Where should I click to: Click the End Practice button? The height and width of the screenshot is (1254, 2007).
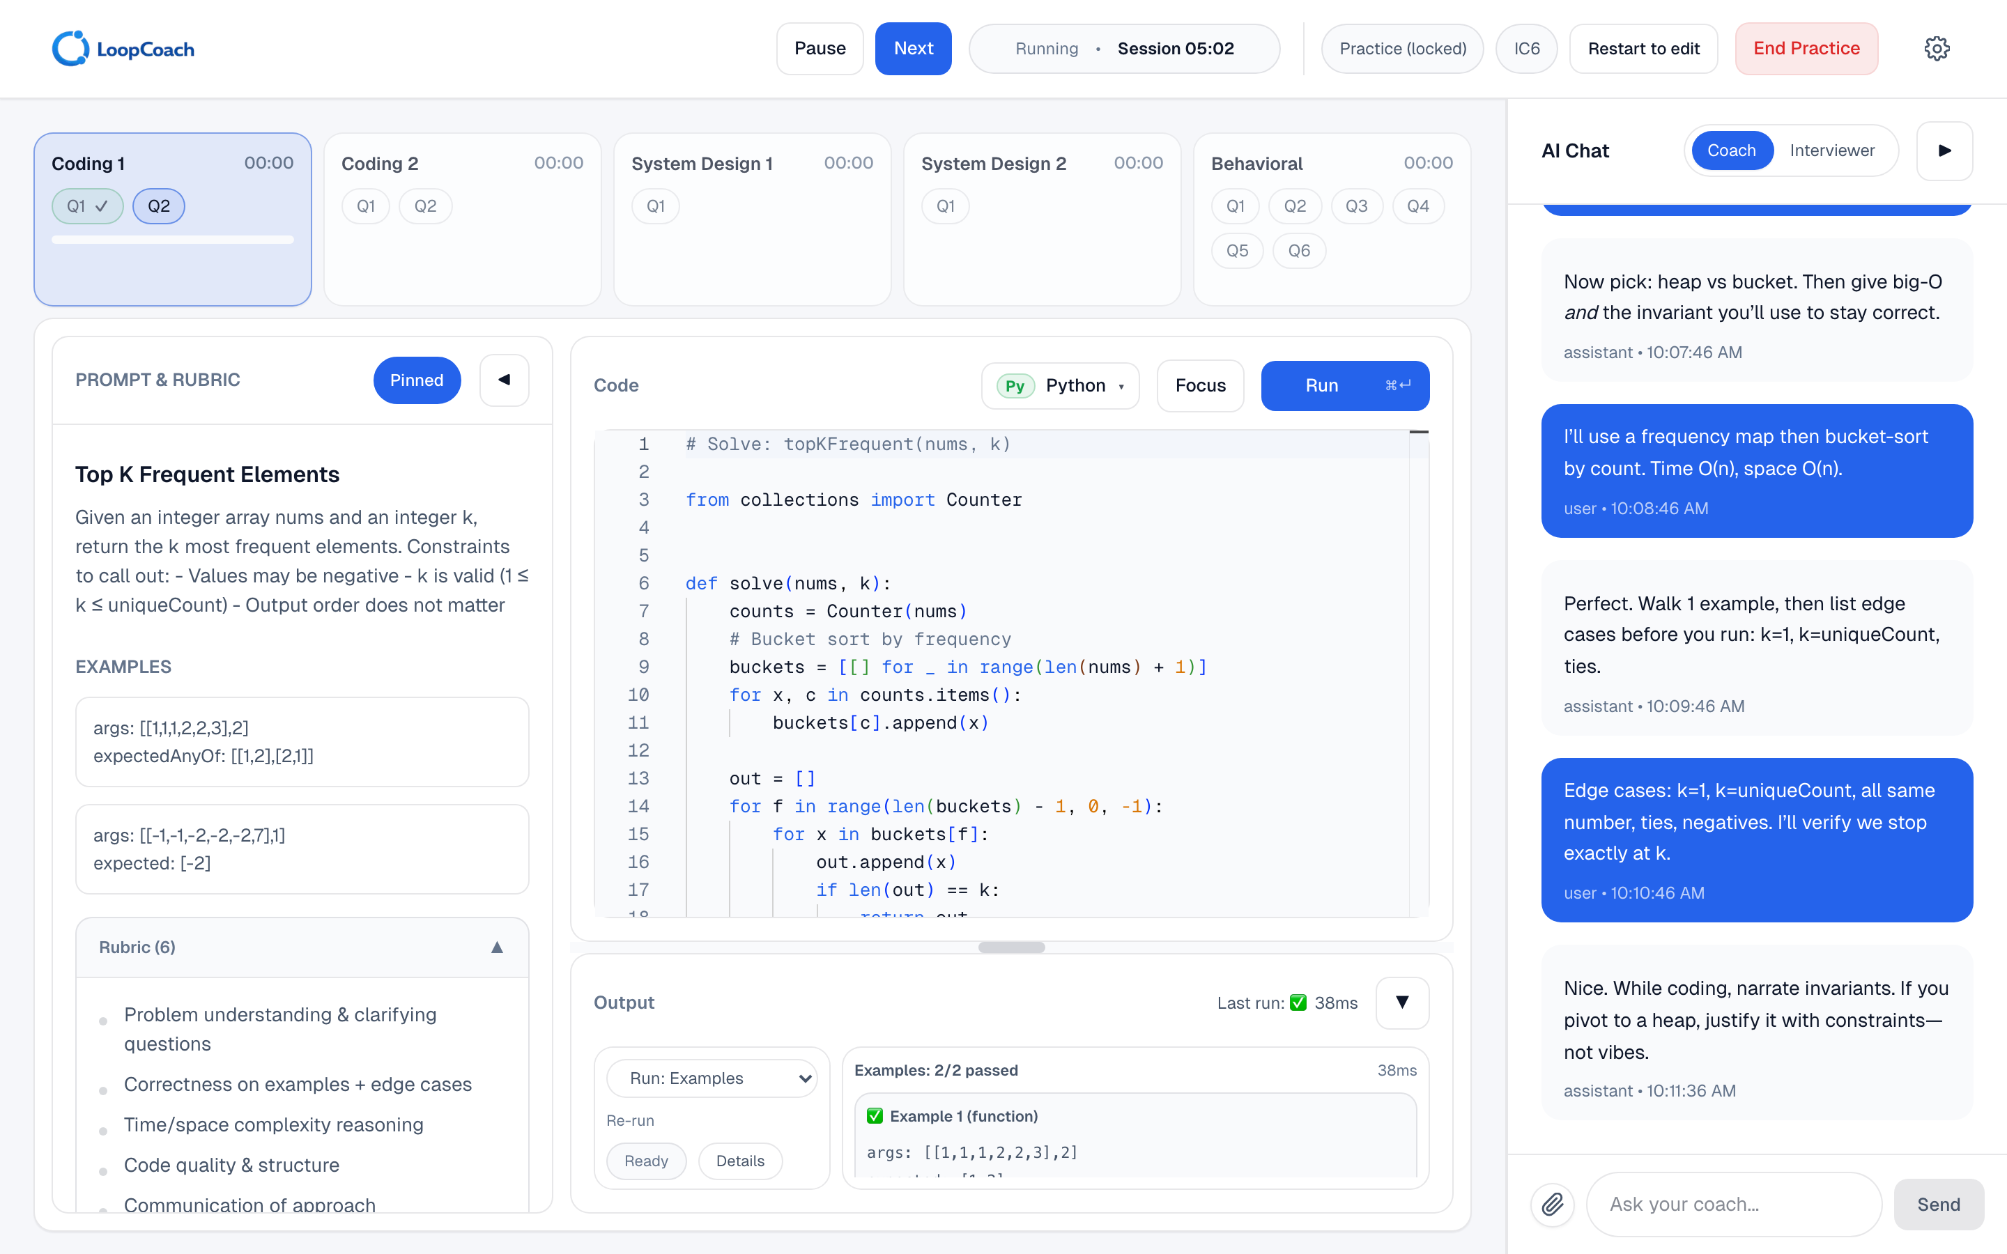coord(1806,48)
